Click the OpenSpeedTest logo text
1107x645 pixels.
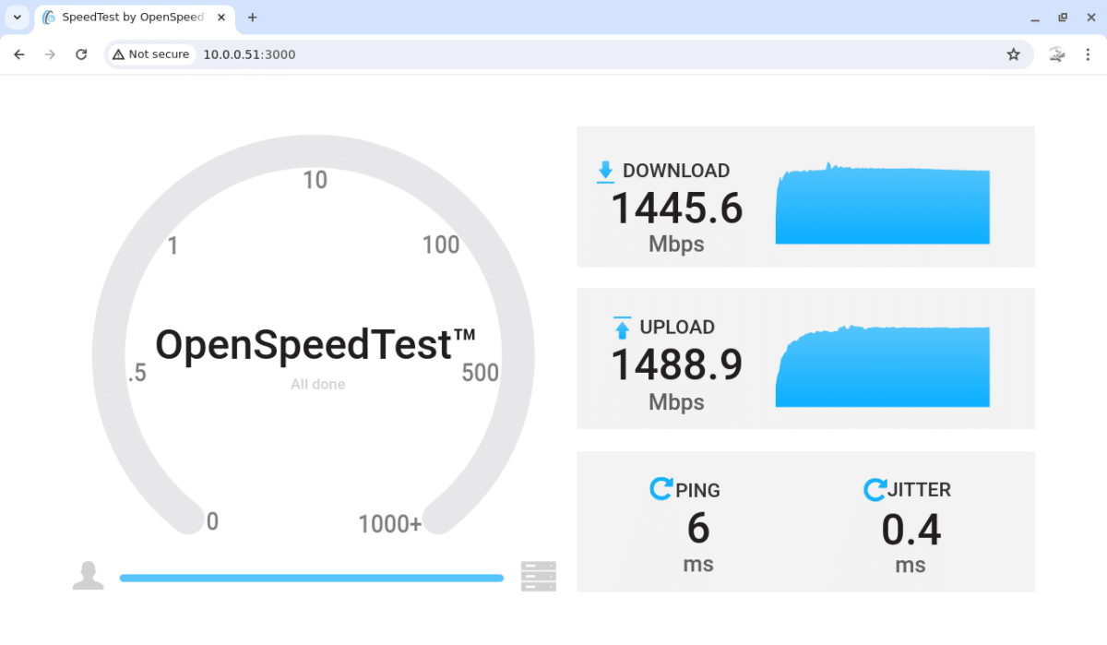coord(315,344)
